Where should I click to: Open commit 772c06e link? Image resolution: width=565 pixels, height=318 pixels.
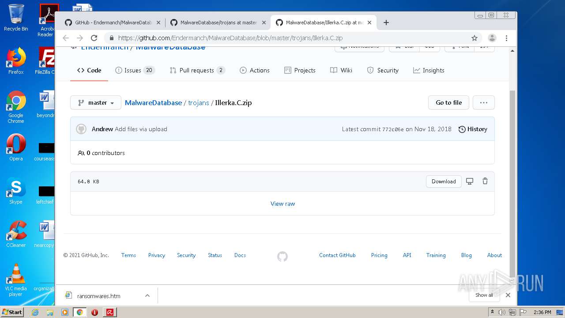pyautogui.click(x=393, y=129)
